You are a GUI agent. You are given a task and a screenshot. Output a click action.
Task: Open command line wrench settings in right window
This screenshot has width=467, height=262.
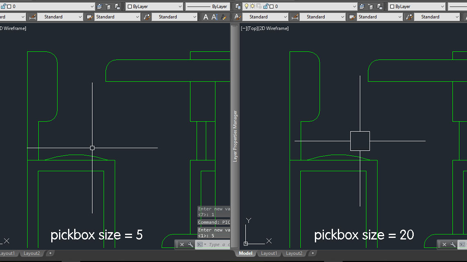pos(453,244)
